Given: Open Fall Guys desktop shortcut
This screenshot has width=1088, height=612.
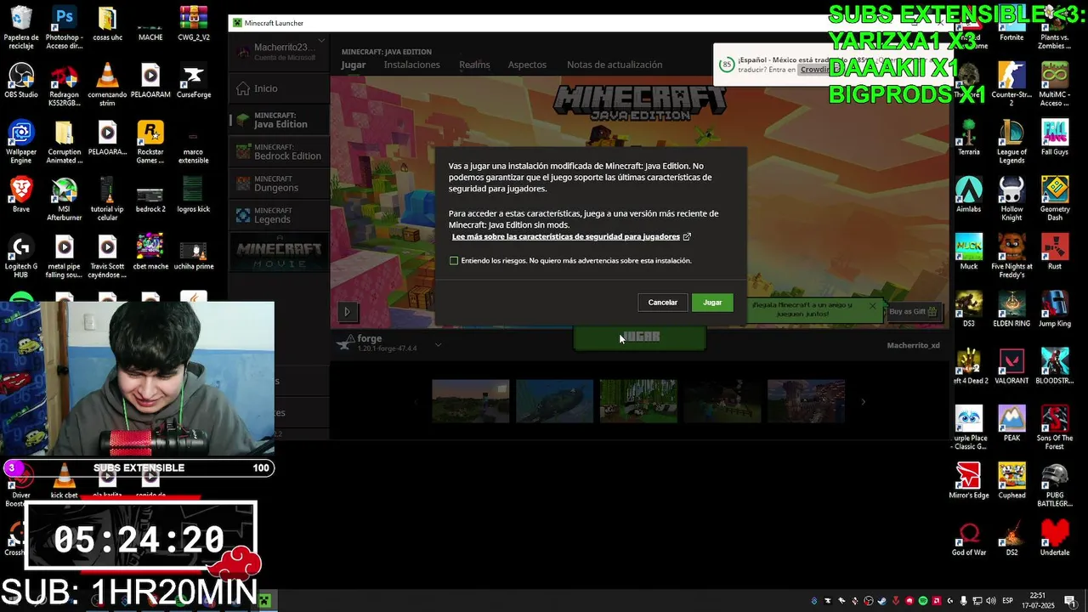Looking at the screenshot, I should (1055, 139).
